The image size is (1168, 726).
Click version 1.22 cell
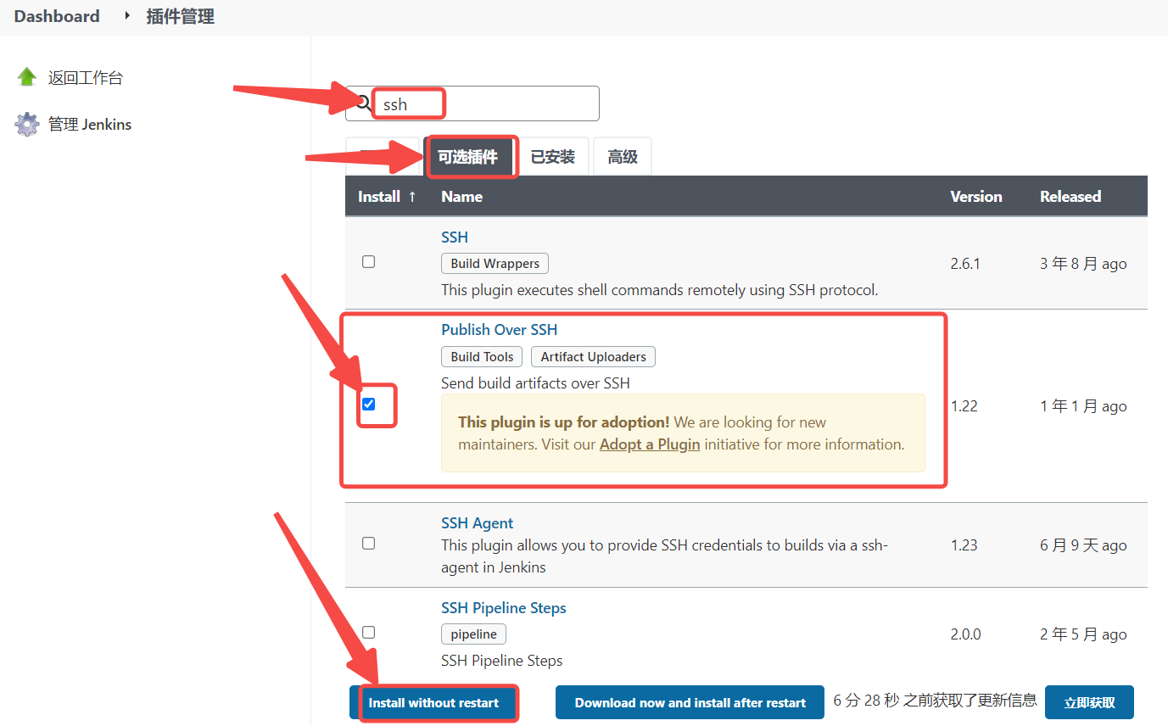[x=964, y=406]
